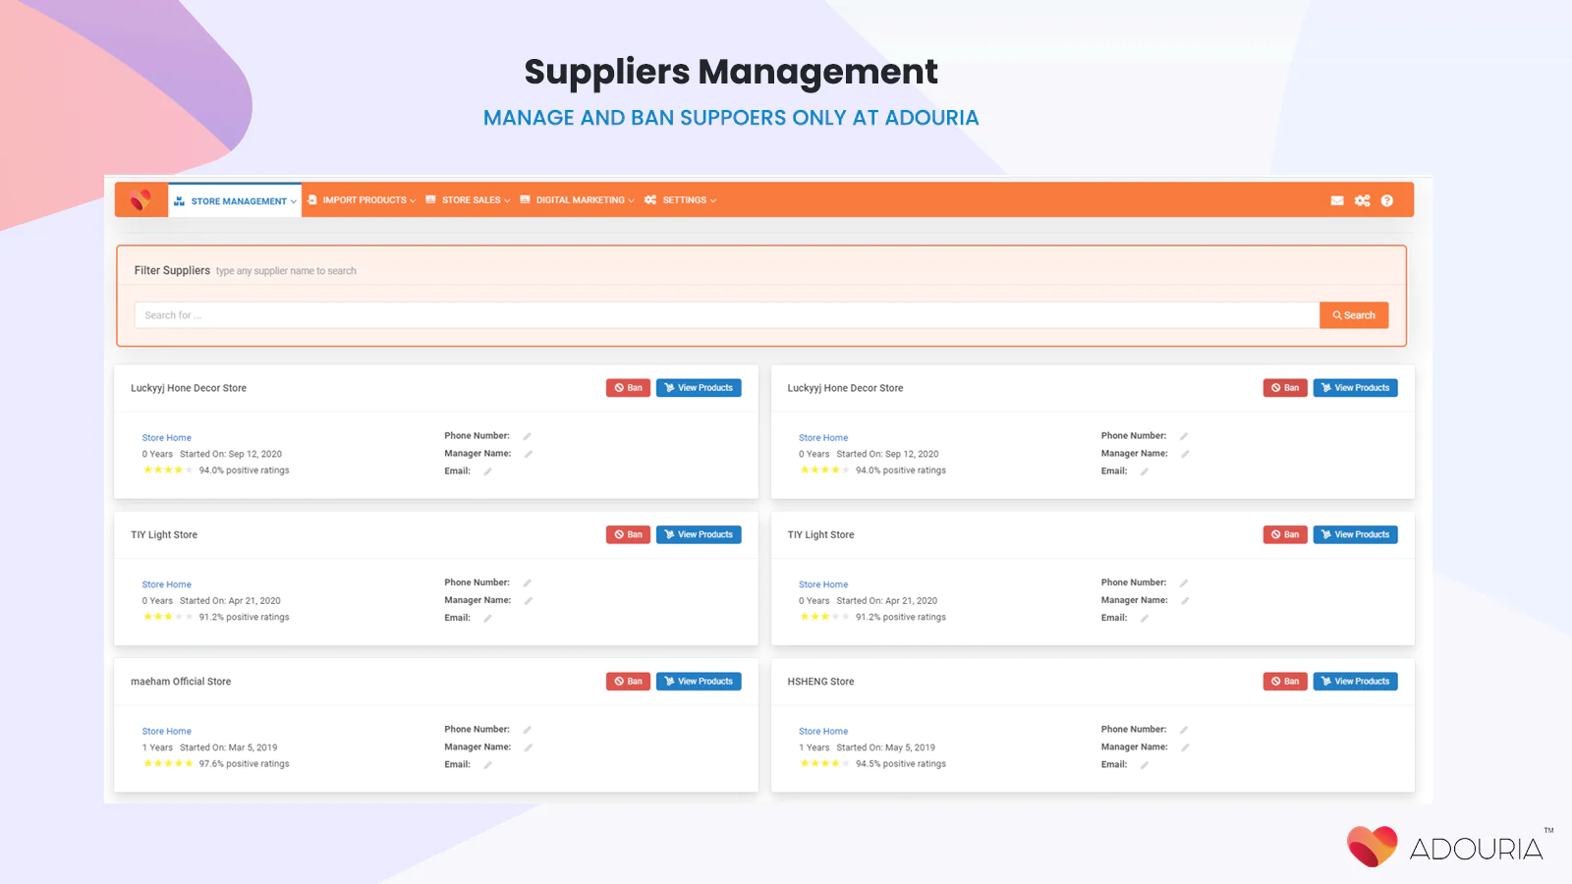Image resolution: width=1572 pixels, height=884 pixels.
Task: Edit Email in left TIY Light Store card
Action: tap(487, 618)
